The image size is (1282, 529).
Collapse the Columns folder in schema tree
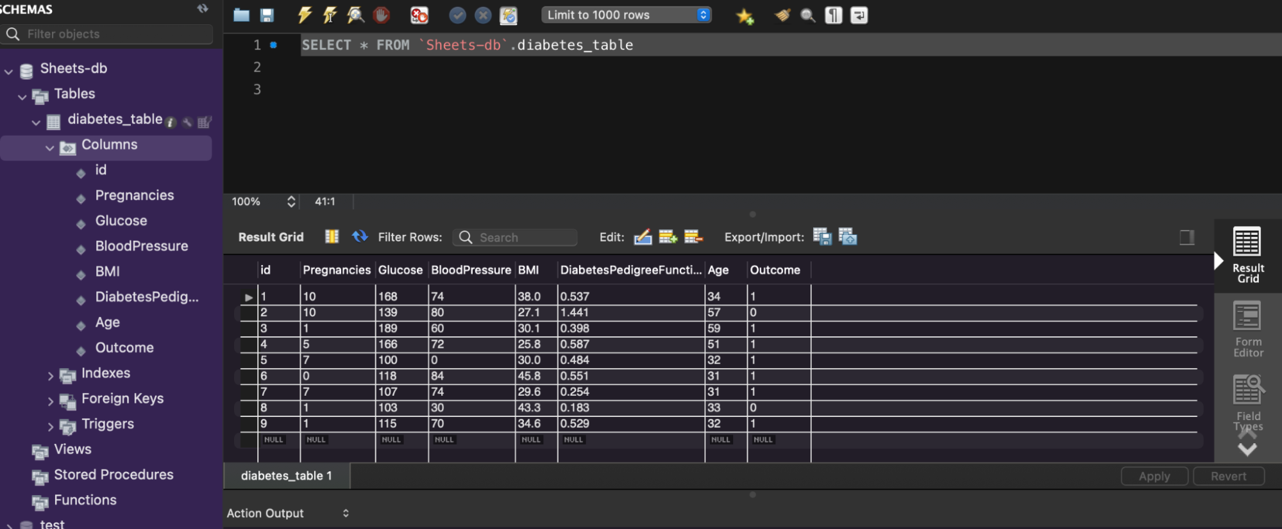click(x=50, y=147)
